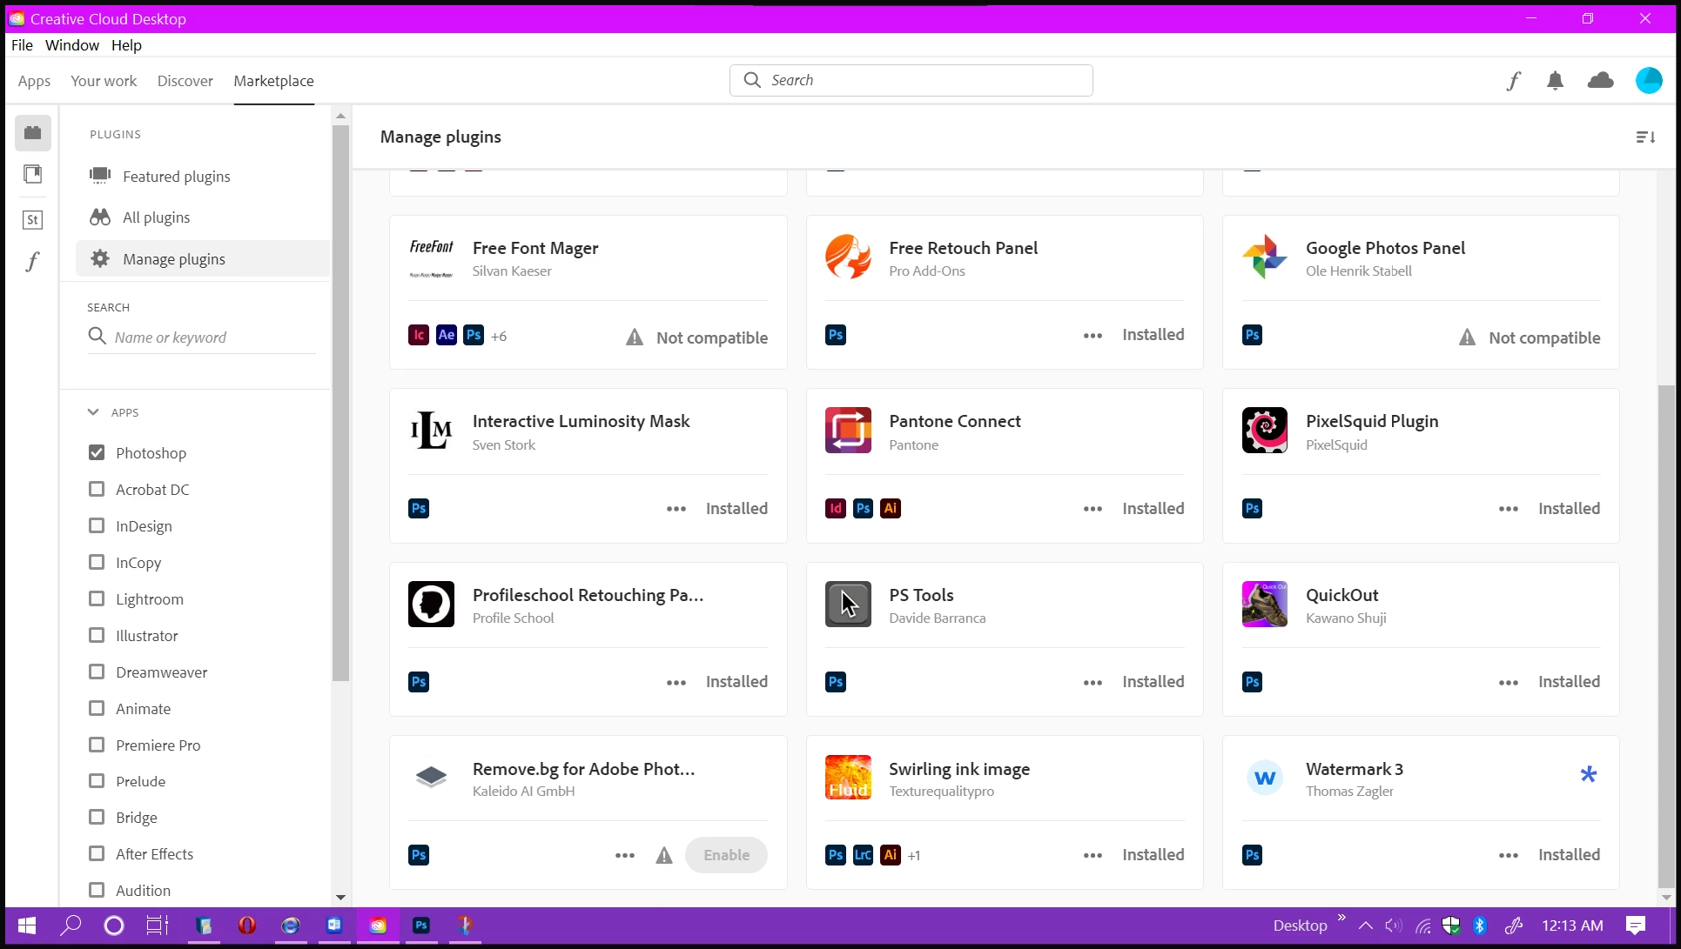Open Photoshop from the Windows taskbar
1681x949 pixels.
click(421, 926)
